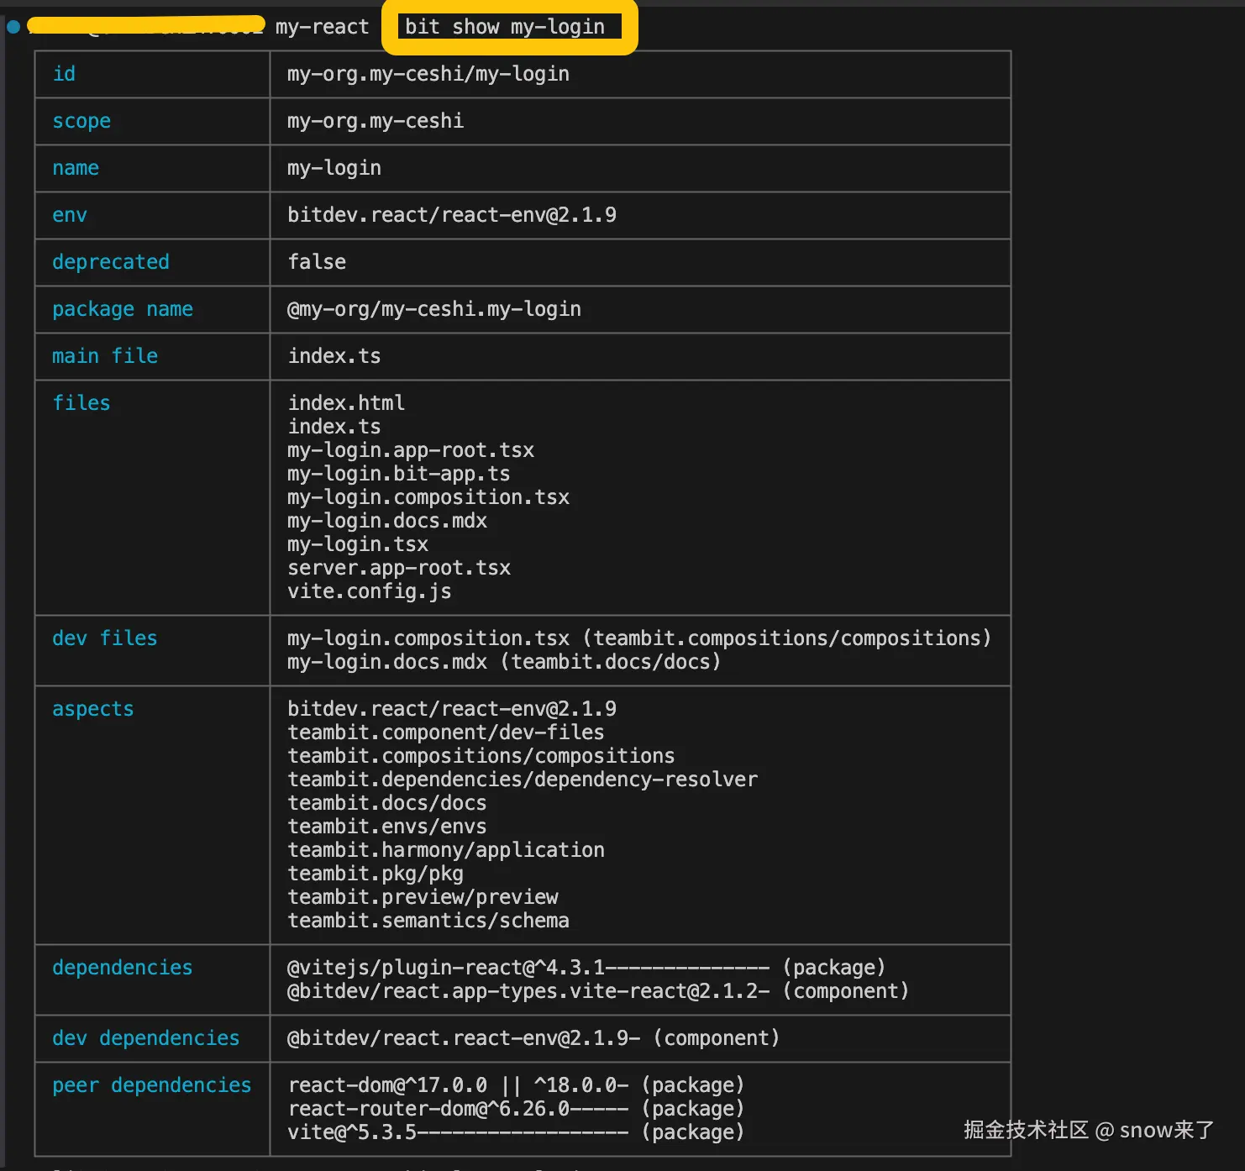This screenshot has height=1171, width=1245.
Task: Click my-login.bit-app.ts in files list
Action: pos(398,474)
